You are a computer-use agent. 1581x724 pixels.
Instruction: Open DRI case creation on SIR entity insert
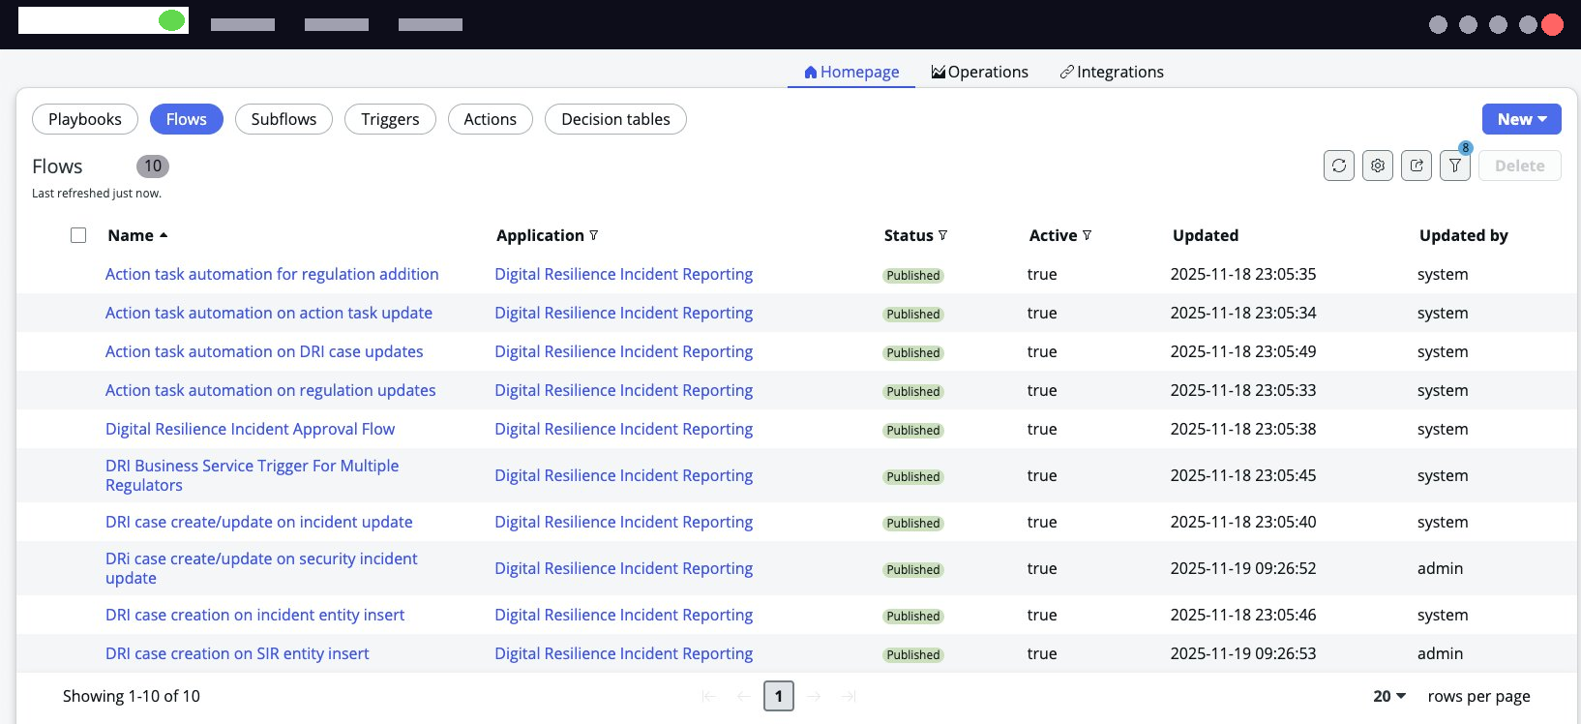pyautogui.click(x=237, y=653)
